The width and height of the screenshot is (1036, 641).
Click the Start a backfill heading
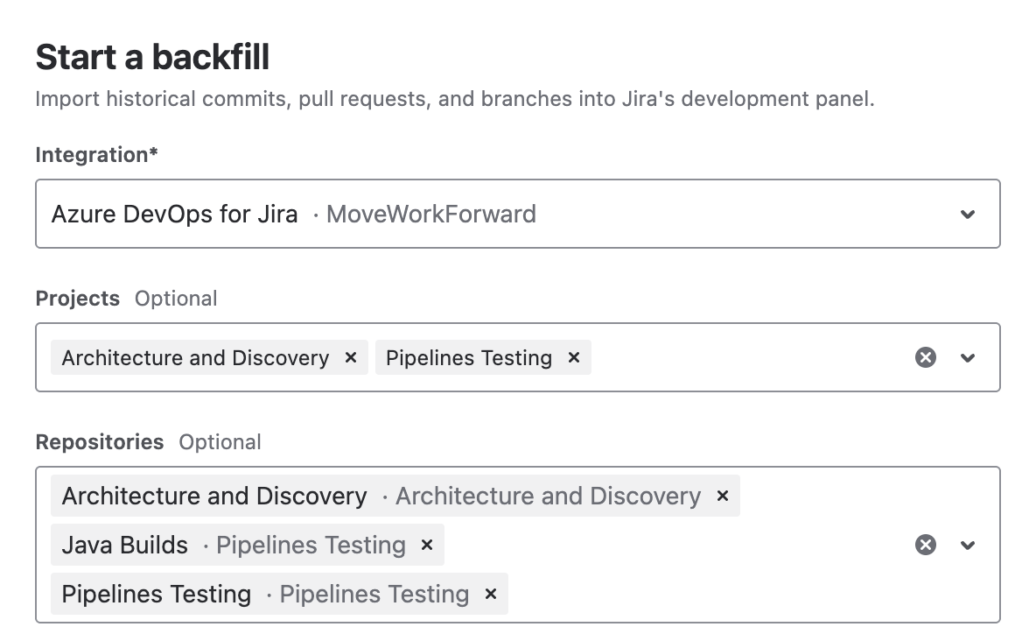(152, 57)
